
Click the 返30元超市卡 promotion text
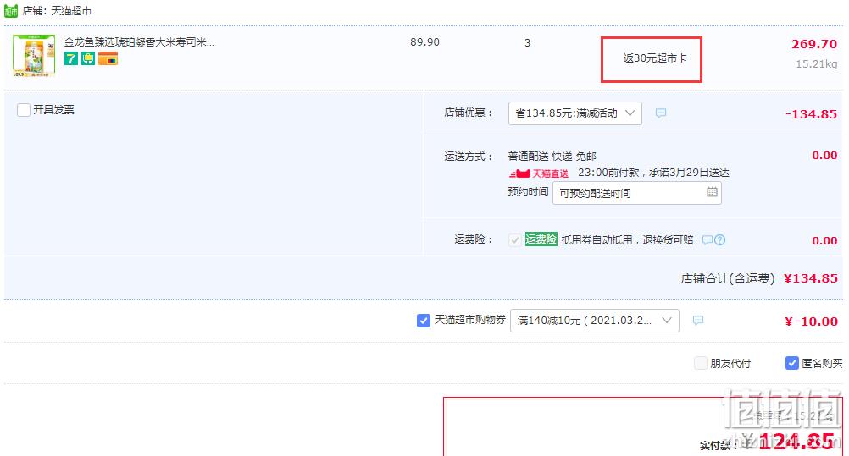pos(655,58)
